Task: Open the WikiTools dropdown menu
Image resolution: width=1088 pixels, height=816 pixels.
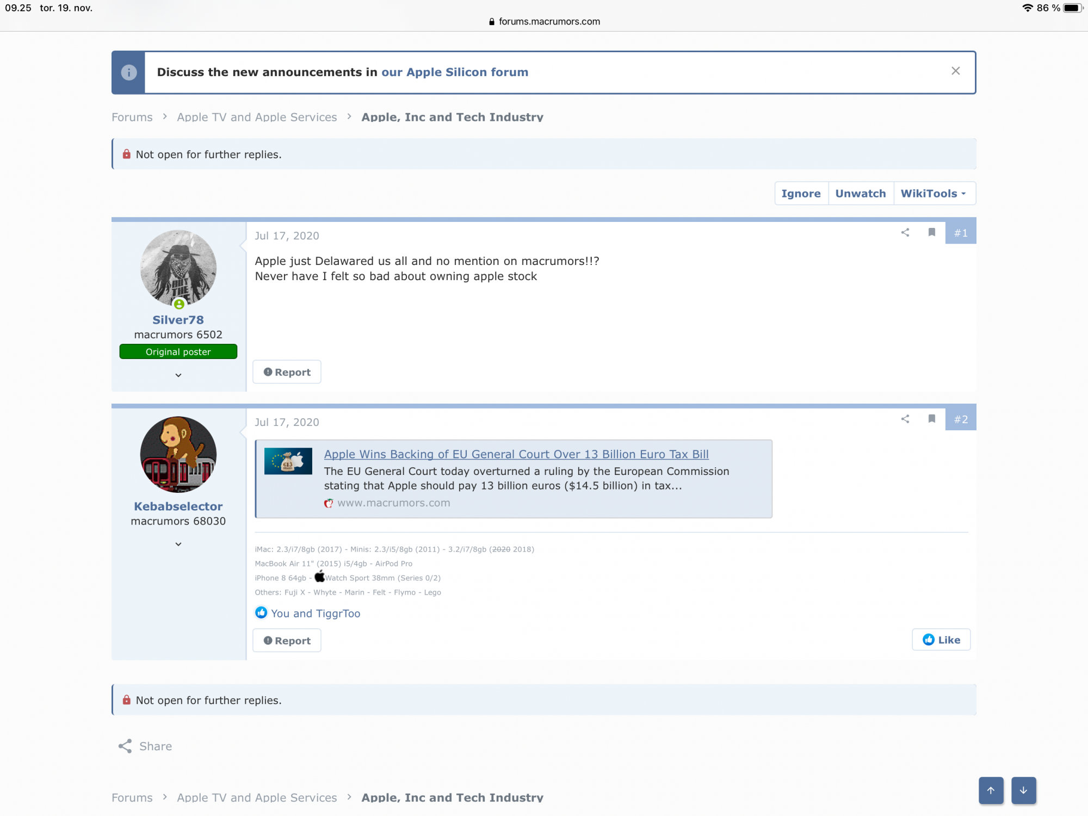Action: (x=934, y=194)
